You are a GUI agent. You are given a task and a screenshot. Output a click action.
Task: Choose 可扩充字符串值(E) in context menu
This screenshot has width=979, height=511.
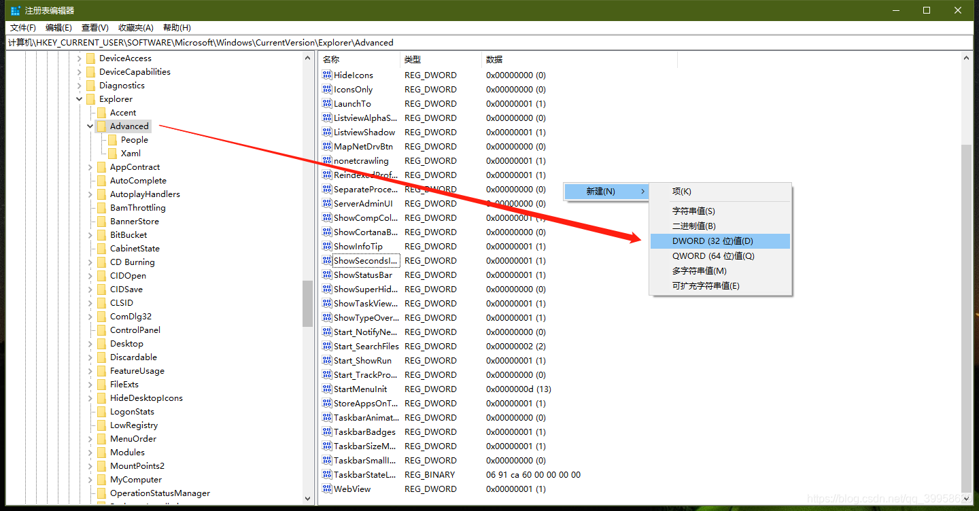[721, 286]
